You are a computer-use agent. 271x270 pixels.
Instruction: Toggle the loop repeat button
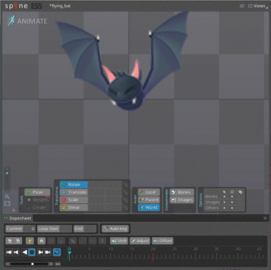tap(57, 252)
